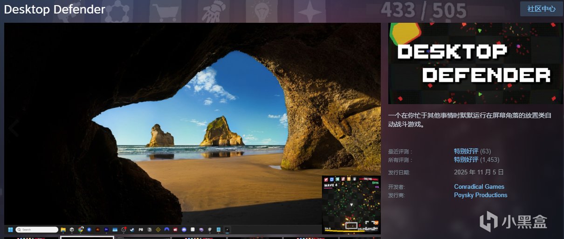Screen dimensions: 564x239
Task: Click Steam icon in screenshot taskbar
Action: (132, 230)
